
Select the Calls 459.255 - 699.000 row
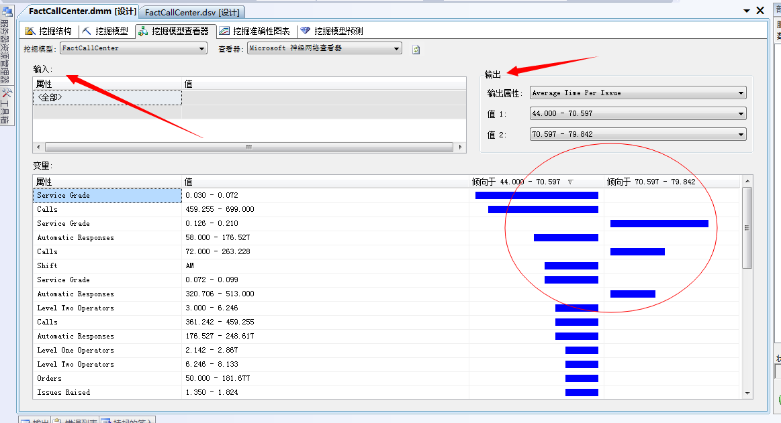pyautogui.click(x=387, y=209)
